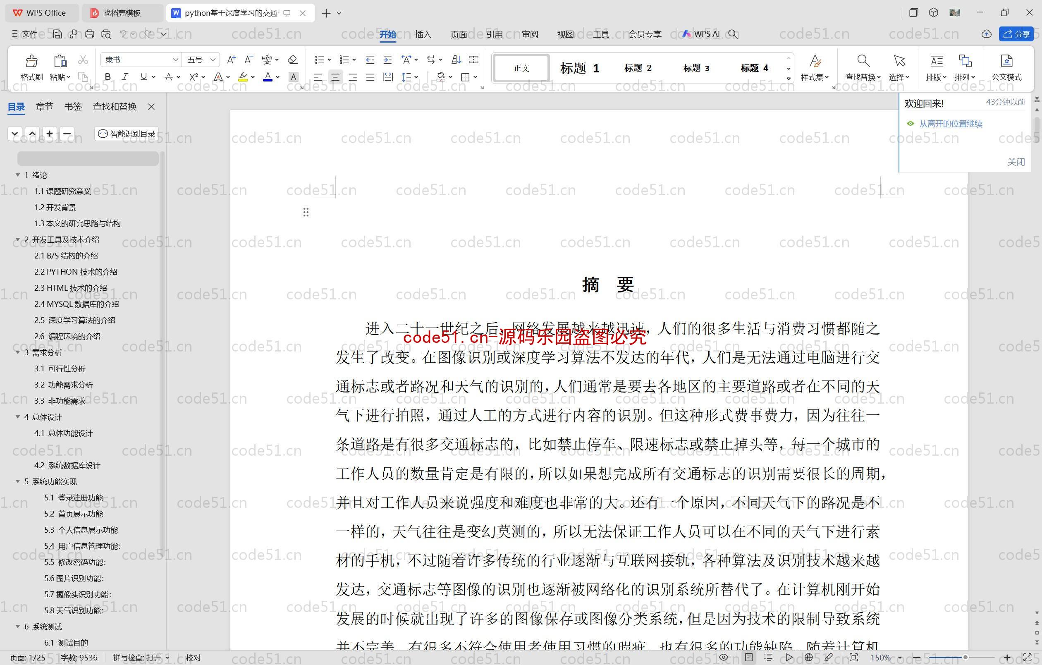Click the Official Document Mode (公文模式) icon
Image resolution: width=1042 pixels, height=665 pixels.
pos(1006,67)
